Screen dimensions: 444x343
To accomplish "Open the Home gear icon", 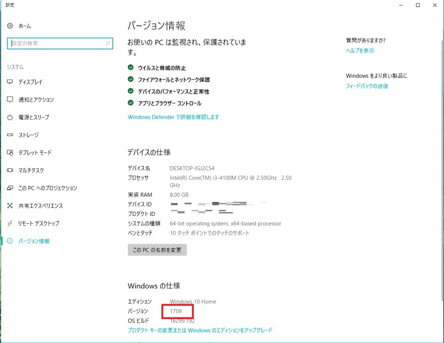I will click(10, 26).
